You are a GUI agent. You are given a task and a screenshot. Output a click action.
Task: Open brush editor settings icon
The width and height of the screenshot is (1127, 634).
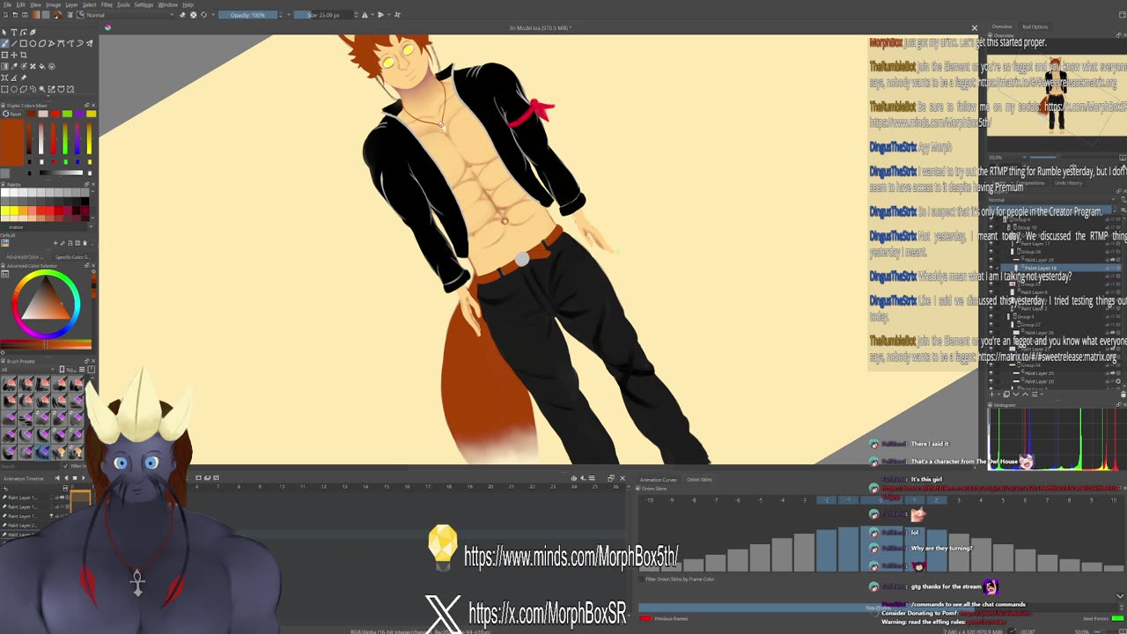[x=70, y=15]
